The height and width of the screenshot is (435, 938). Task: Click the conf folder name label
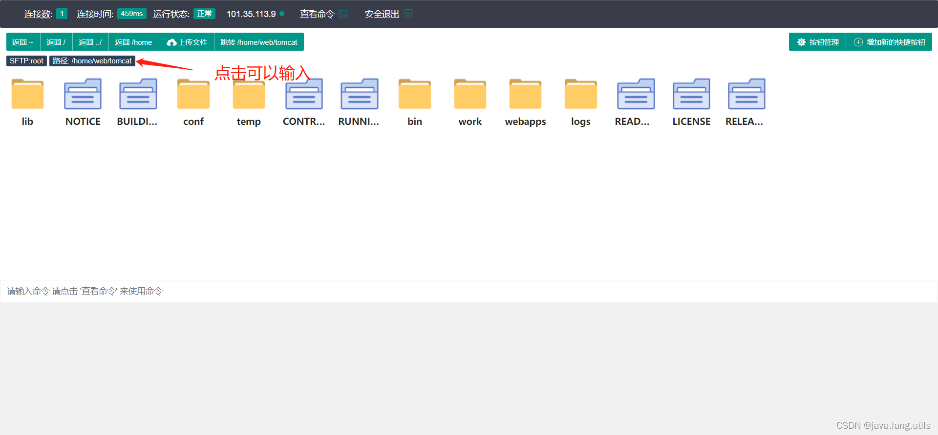(x=193, y=121)
